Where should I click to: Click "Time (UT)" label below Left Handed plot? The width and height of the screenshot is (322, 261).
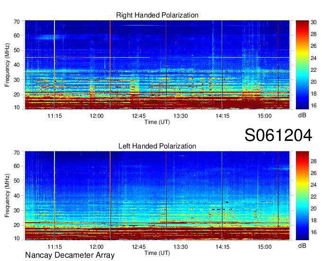point(157,253)
